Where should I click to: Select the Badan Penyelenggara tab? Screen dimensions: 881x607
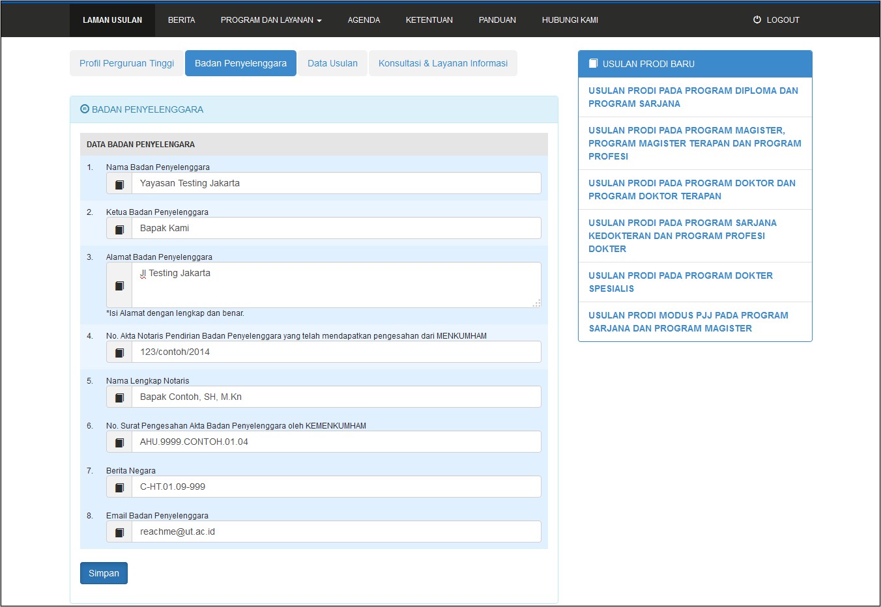(240, 63)
